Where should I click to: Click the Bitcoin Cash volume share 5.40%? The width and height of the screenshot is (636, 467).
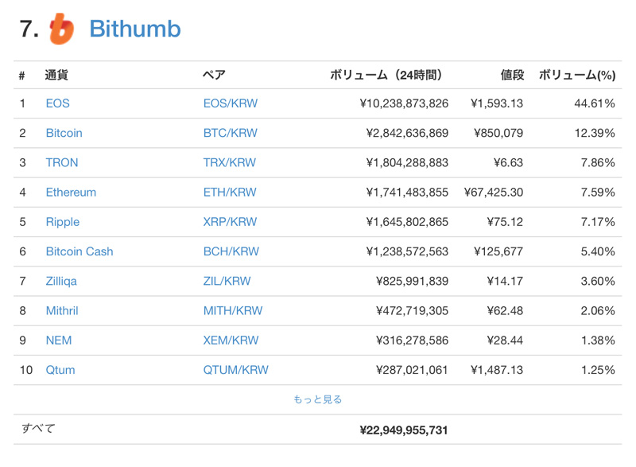tap(598, 251)
